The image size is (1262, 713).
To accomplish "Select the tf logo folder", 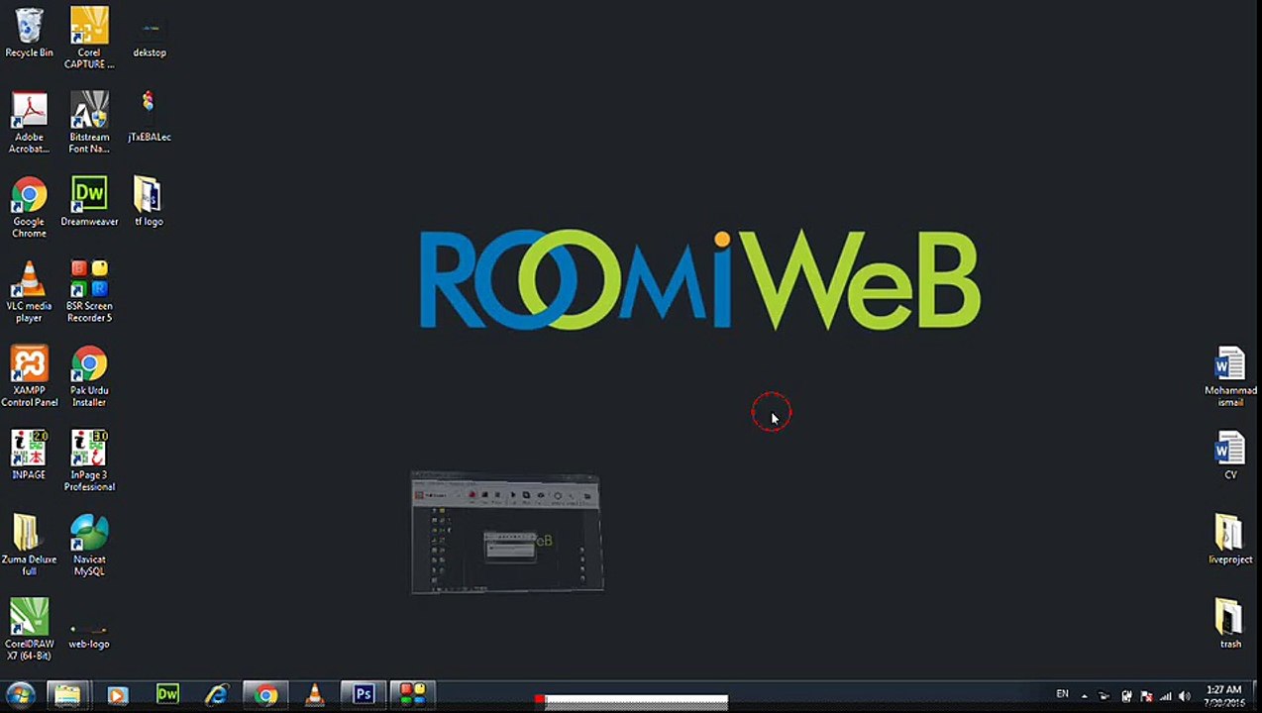I will 149,202.
